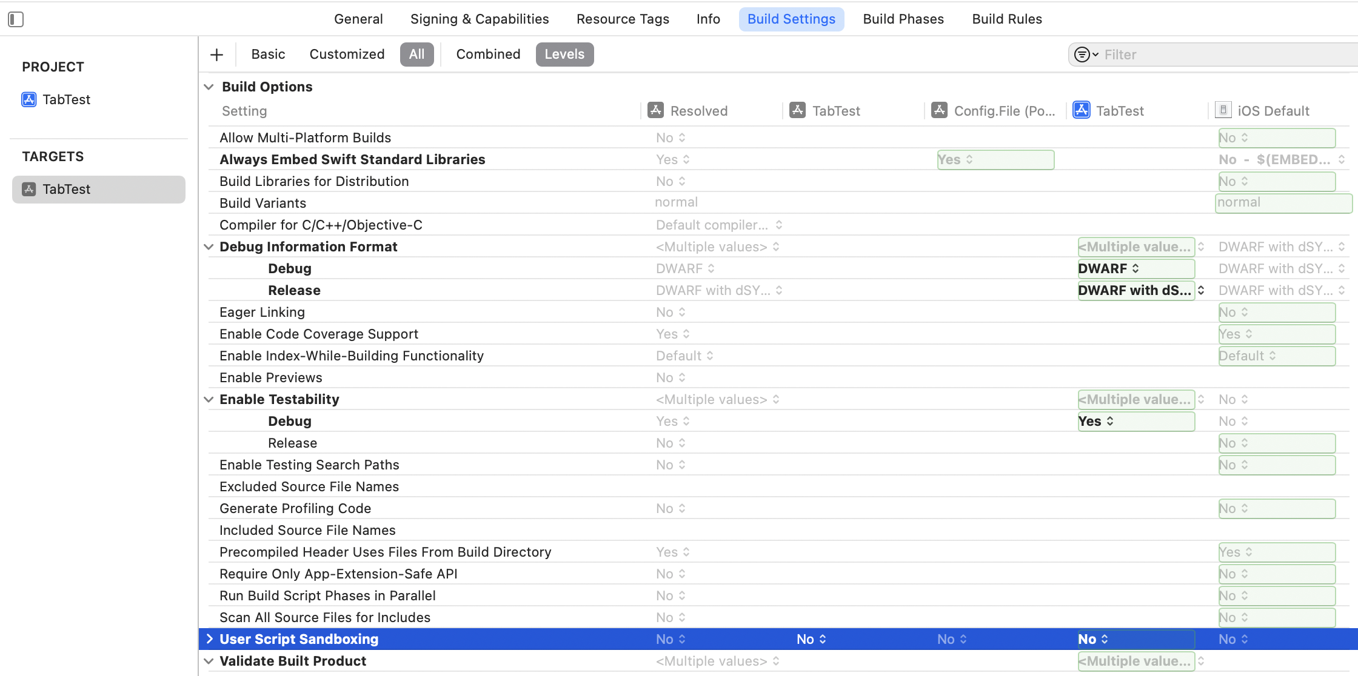Click the Filter search field
Viewport: 1358px width, 676px height.
coord(1225,55)
